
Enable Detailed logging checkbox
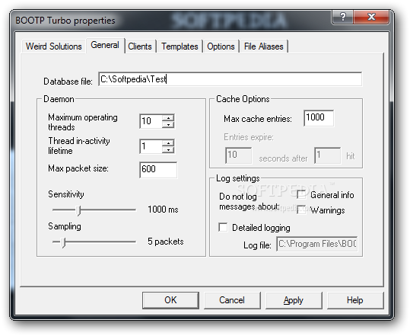pyautogui.click(x=223, y=227)
